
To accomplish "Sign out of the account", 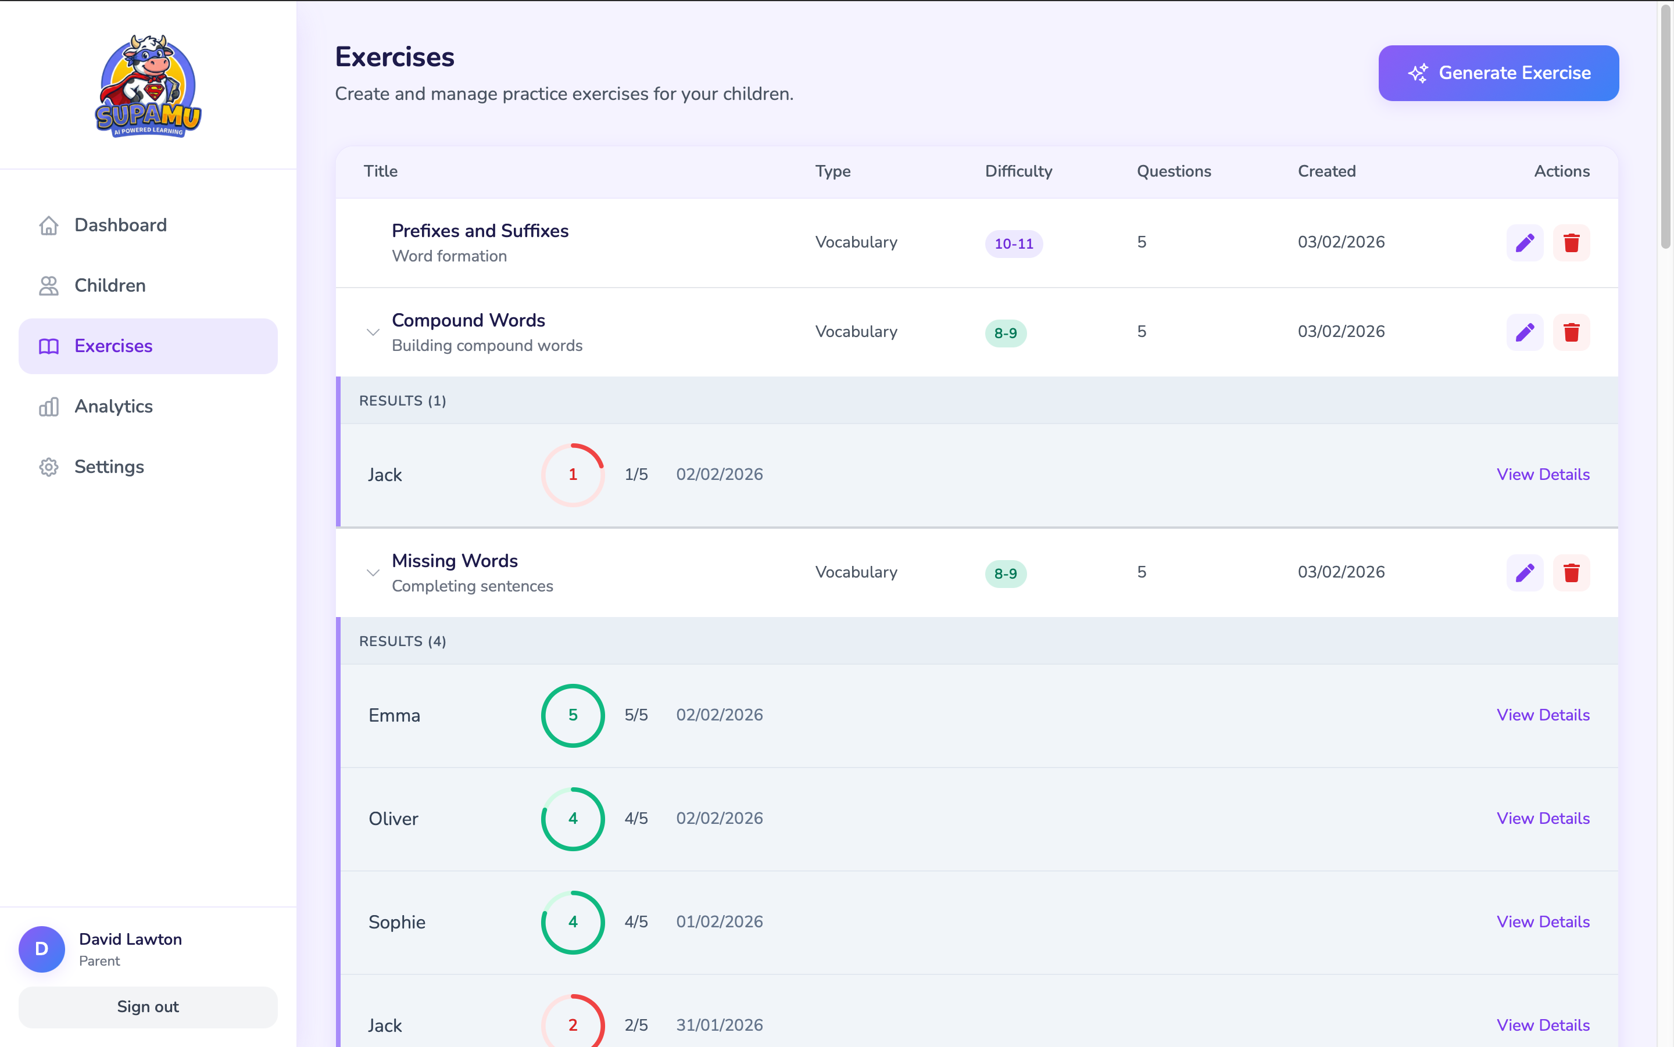I will pyautogui.click(x=148, y=1007).
